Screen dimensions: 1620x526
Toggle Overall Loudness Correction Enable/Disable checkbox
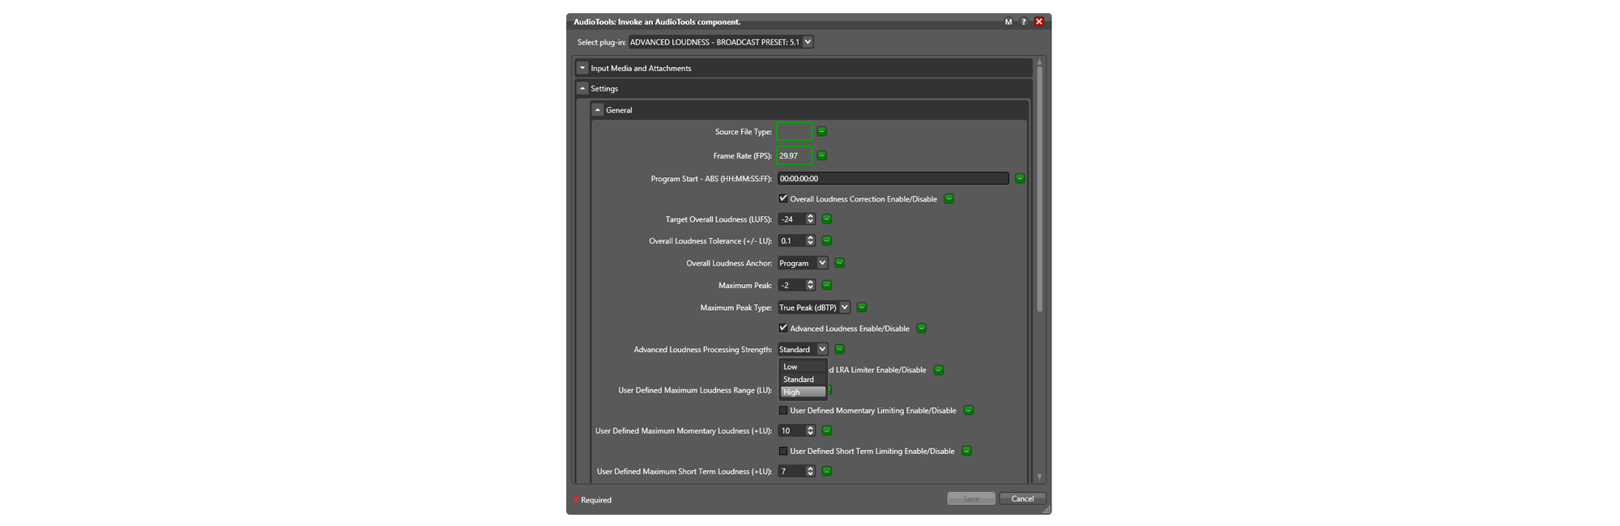click(783, 198)
